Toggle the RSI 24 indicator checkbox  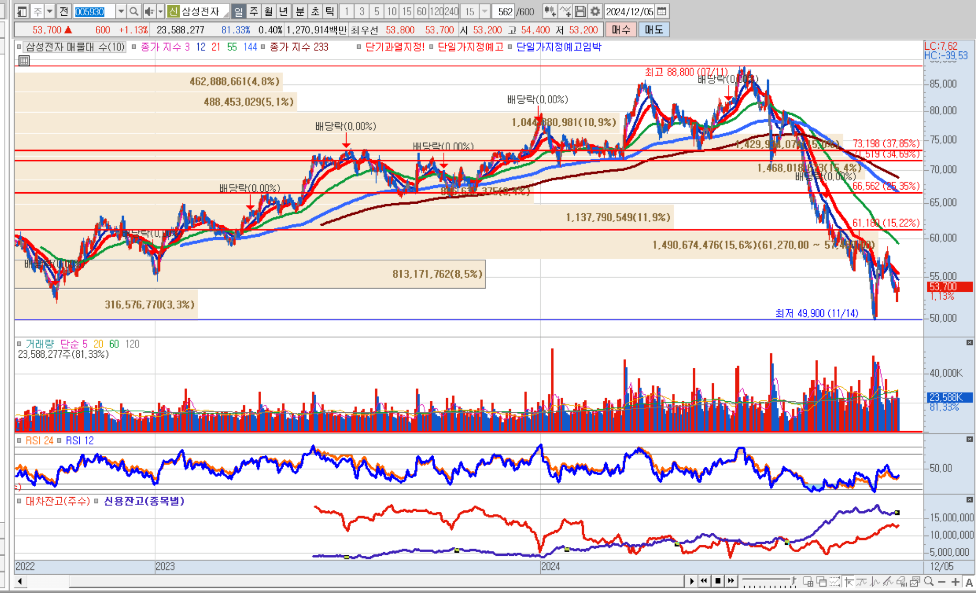tap(19, 441)
